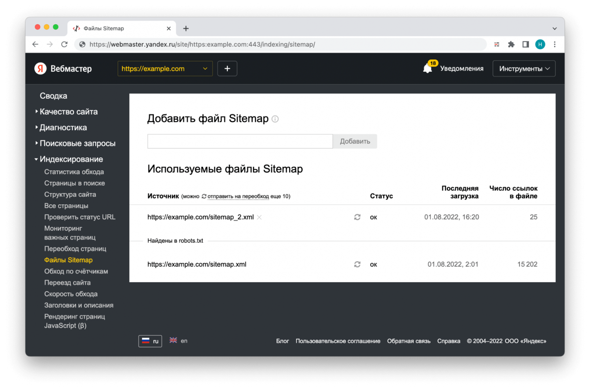The height and width of the screenshot is (390, 590).
Task: Remove sitemap_2.xml with the X icon
Action: coord(259,217)
